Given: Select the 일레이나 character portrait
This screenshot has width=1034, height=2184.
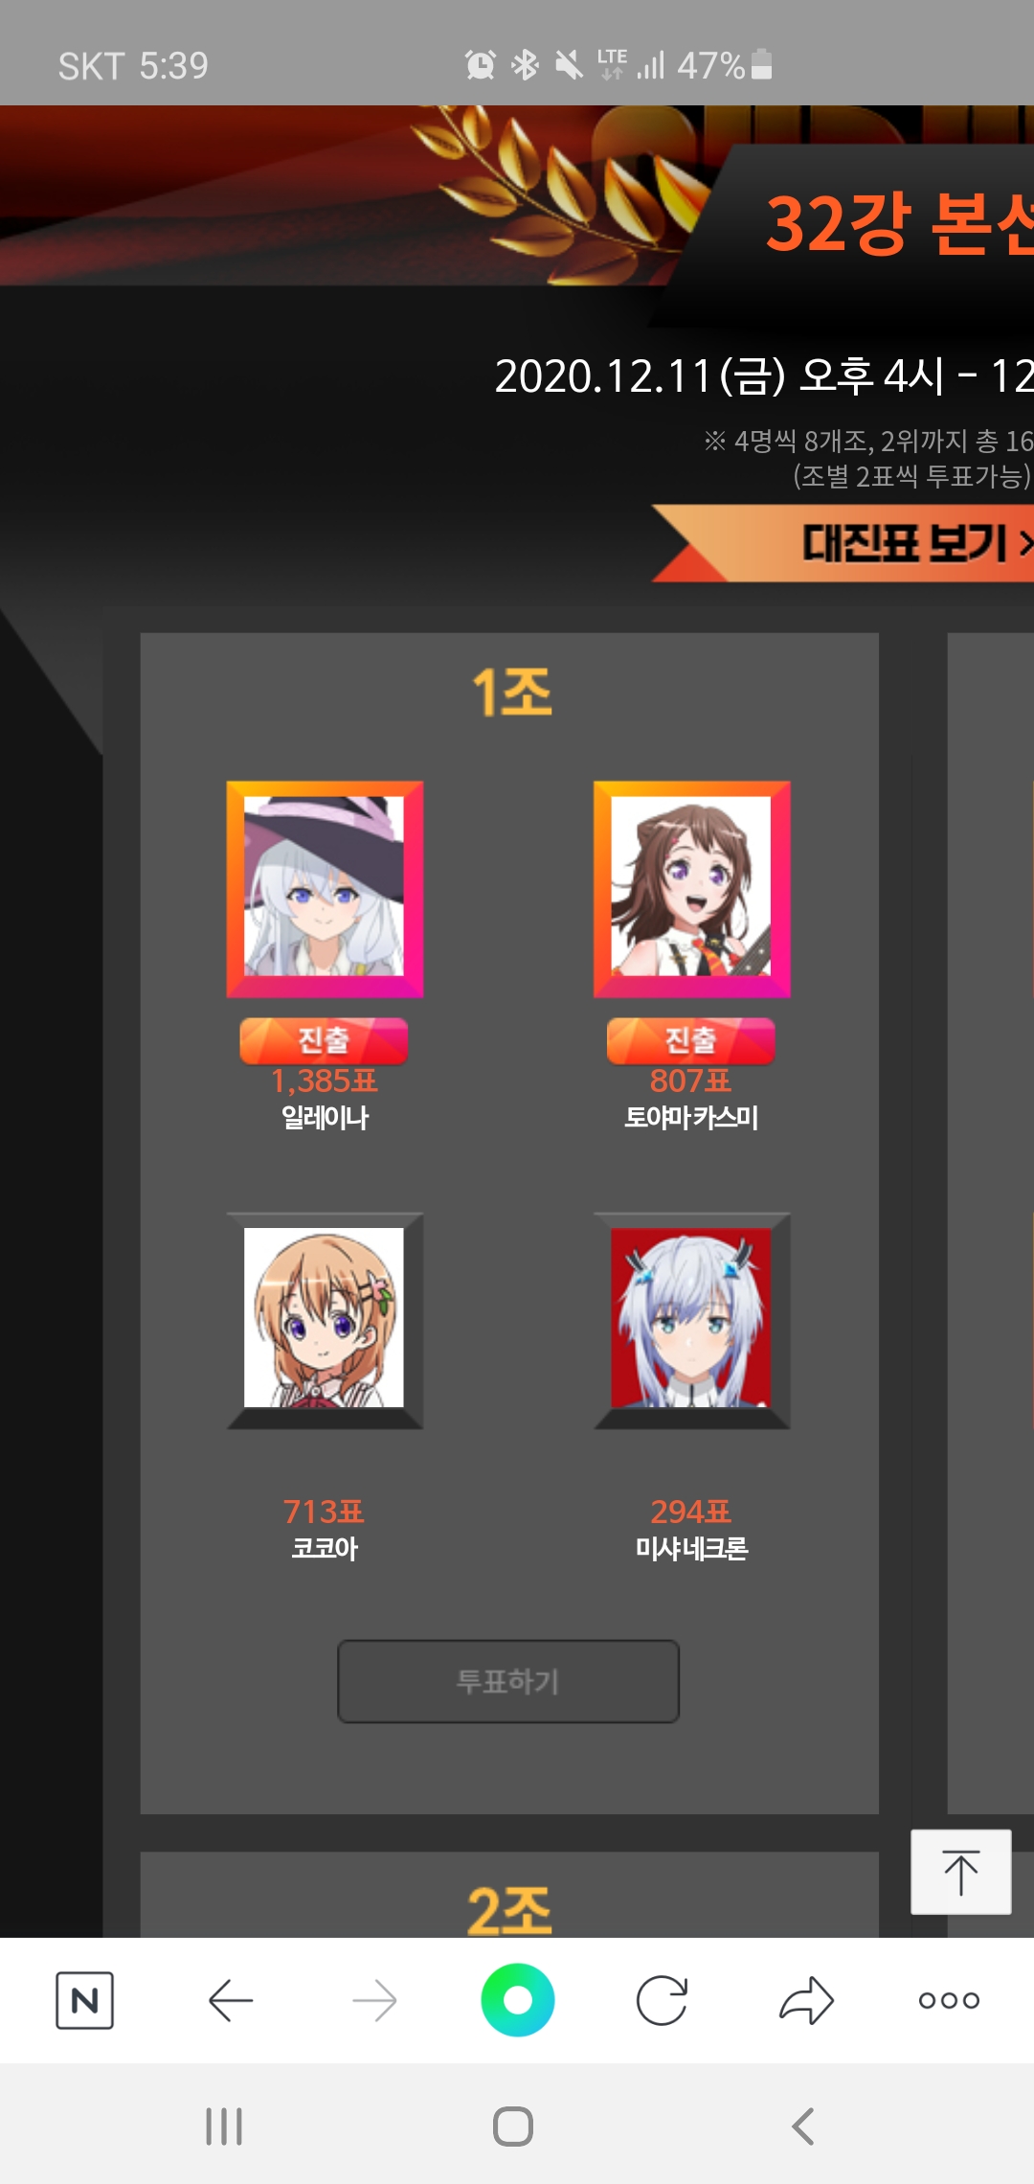Looking at the screenshot, I should [x=325, y=889].
